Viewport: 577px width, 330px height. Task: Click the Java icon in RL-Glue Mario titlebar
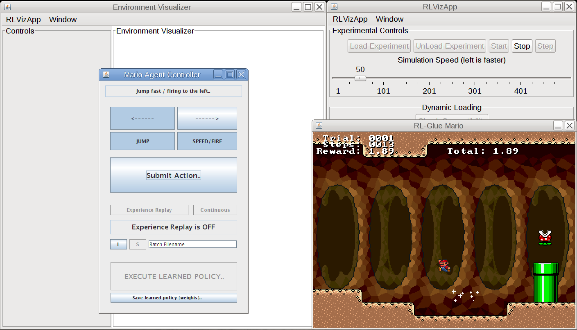[x=319, y=126]
